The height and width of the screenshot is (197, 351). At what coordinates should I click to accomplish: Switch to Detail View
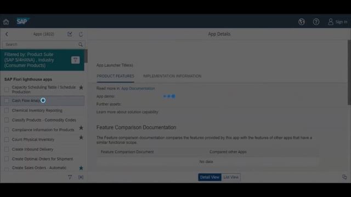210,177
